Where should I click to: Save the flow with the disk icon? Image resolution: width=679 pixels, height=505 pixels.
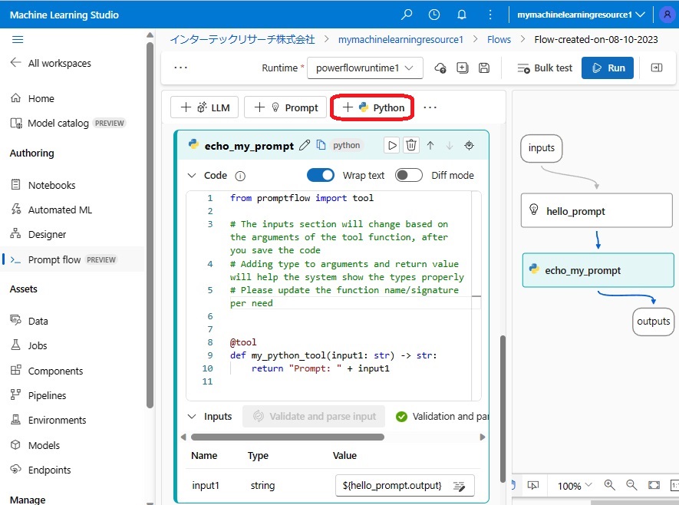(483, 68)
